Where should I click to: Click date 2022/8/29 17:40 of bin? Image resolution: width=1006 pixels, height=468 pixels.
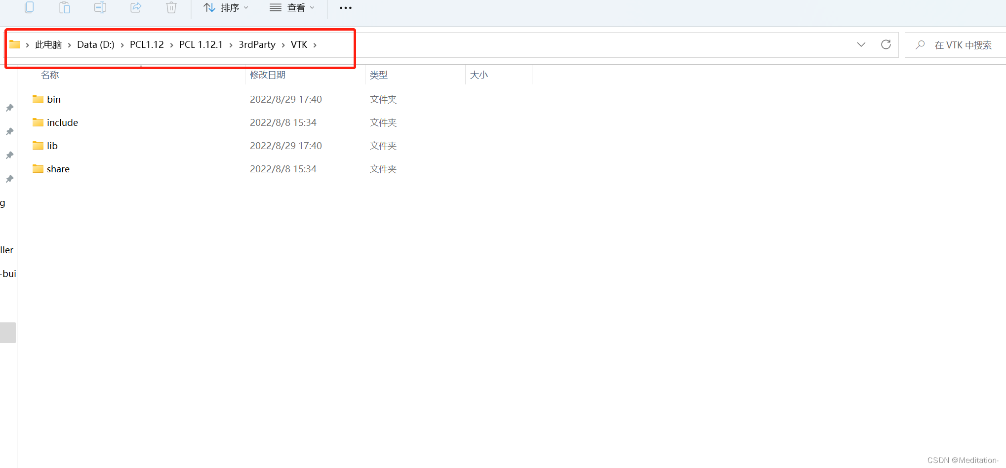(286, 99)
